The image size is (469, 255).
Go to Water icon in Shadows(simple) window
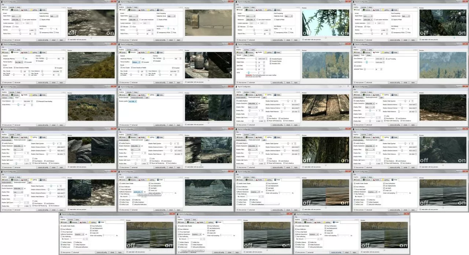pos(158,95)
